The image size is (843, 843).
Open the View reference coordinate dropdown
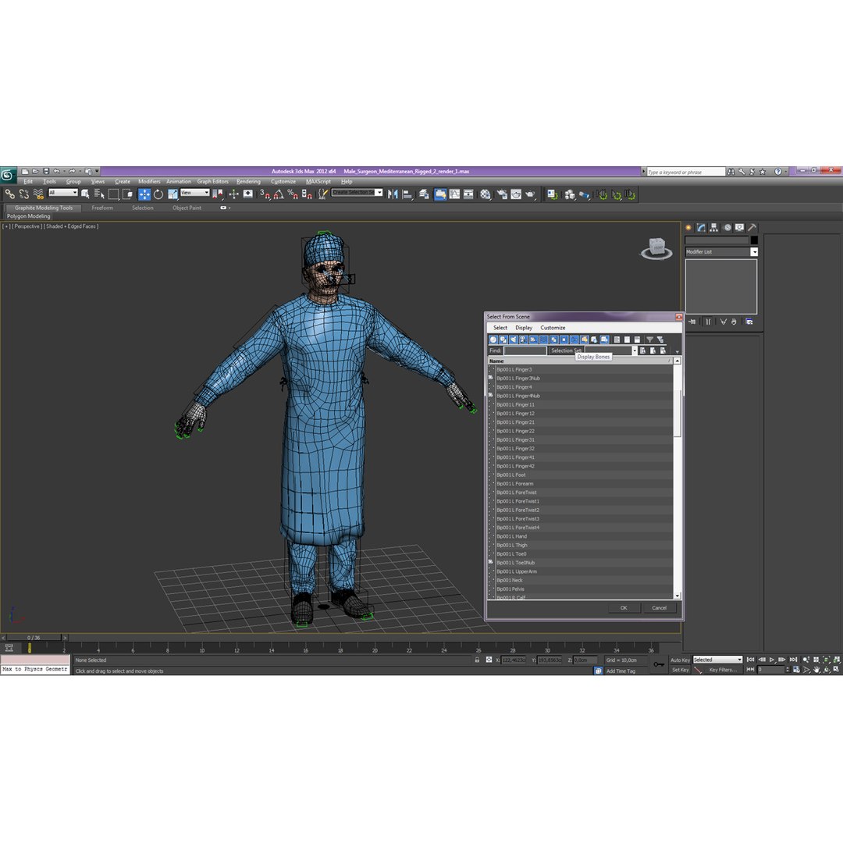pyautogui.click(x=194, y=193)
